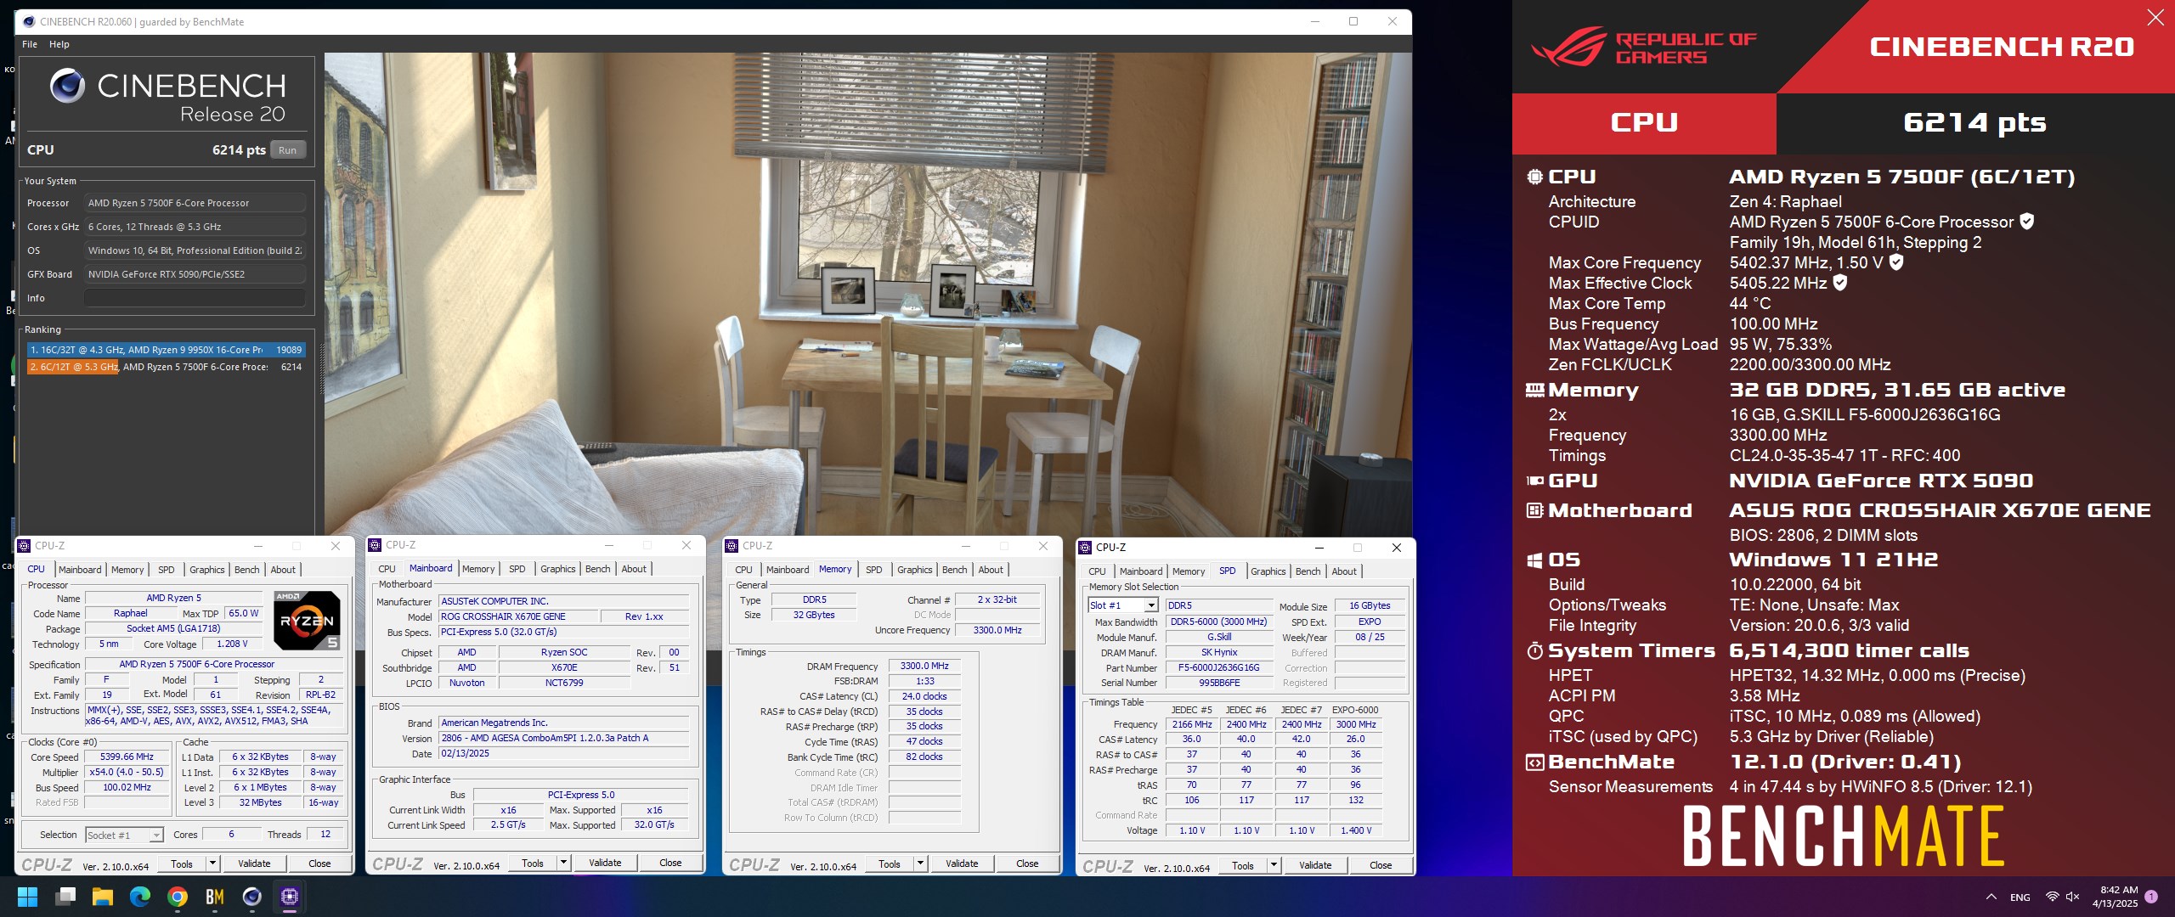Switch to Cinebench via its taskbar icon
Viewport: 2175px width, 917px height.
tap(252, 897)
